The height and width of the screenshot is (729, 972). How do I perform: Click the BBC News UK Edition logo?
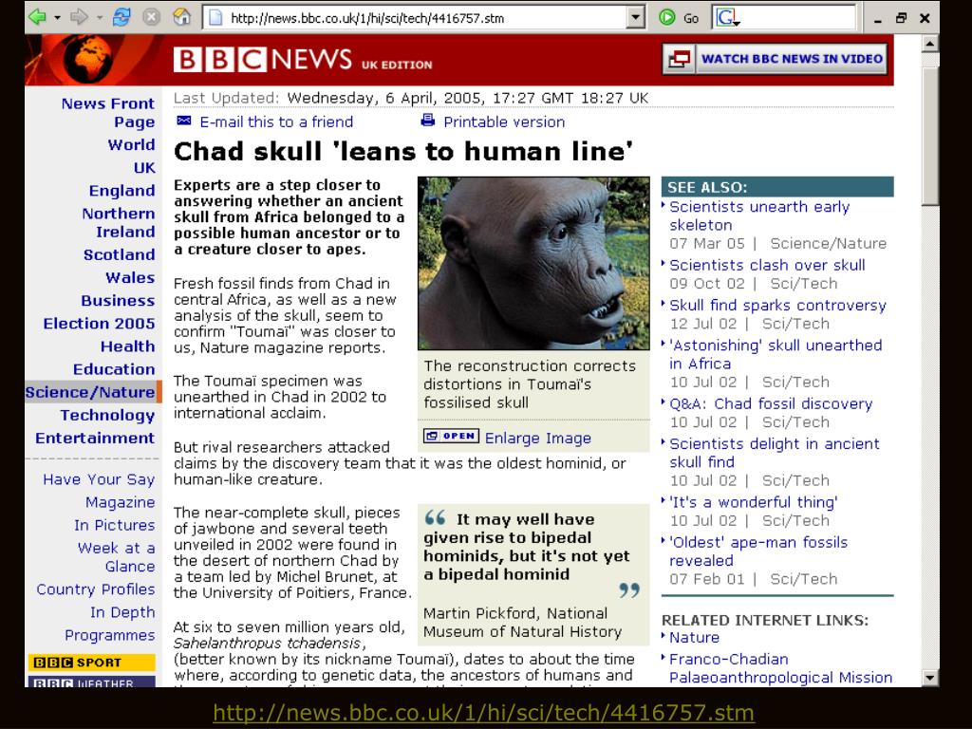(x=303, y=60)
